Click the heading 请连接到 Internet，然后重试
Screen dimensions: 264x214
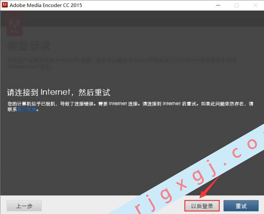[59, 93]
